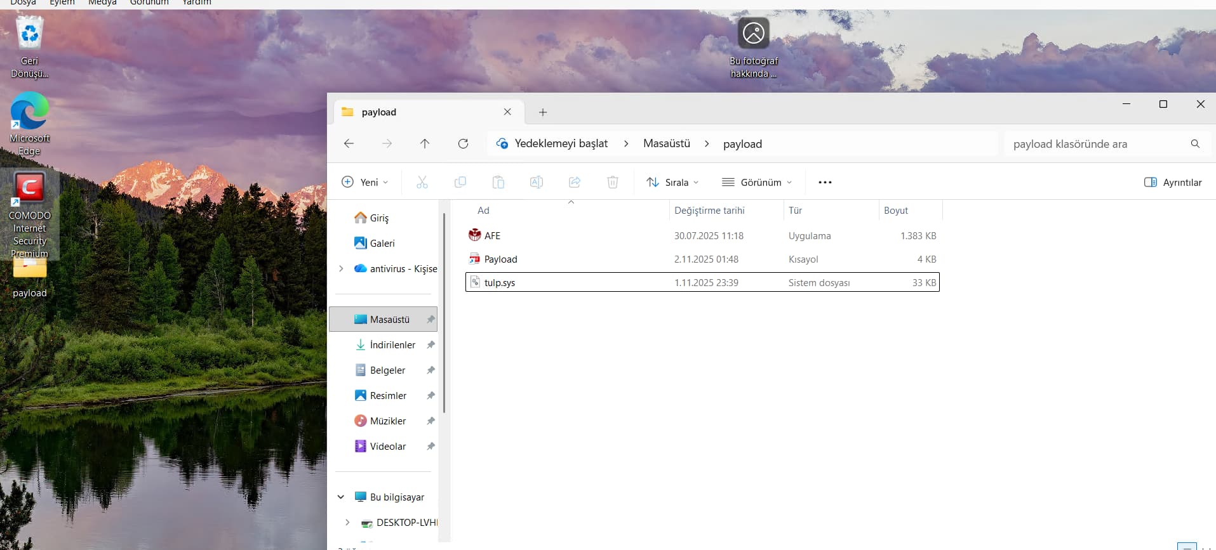The width and height of the screenshot is (1216, 550).
Task: Click the payload klasöründe ara search field
Action: tap(1095, 144)
